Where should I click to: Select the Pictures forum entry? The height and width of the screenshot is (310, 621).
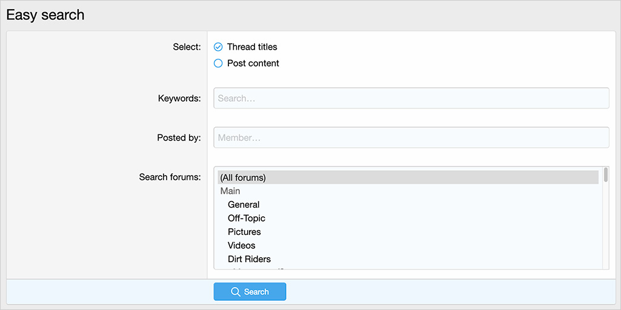[244, 232]
